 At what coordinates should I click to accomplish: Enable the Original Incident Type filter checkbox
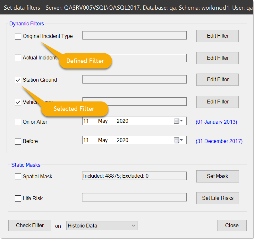pos(18,36)
